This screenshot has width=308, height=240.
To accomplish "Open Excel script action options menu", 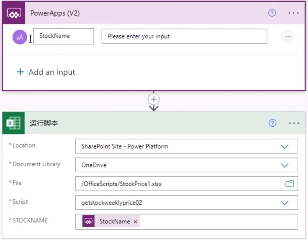I will (x=294, y=123).
